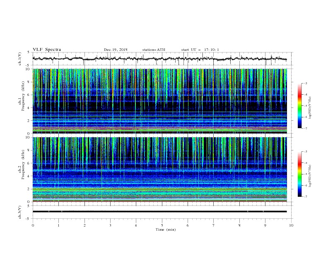Click the '-7' label on upper colorbar

click(x=306, y=128)
